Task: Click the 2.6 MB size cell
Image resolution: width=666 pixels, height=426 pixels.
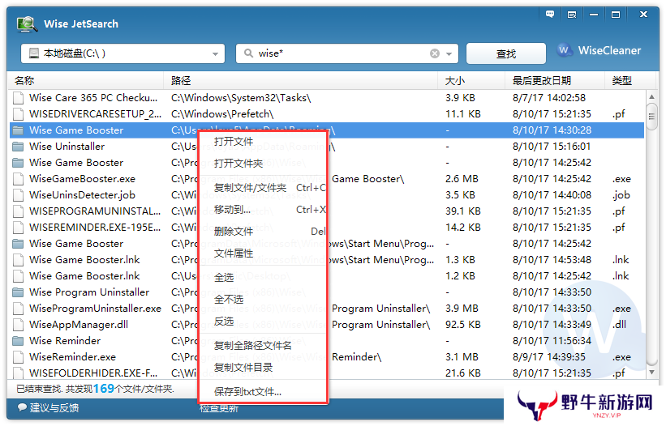Action: coord(462,179)
